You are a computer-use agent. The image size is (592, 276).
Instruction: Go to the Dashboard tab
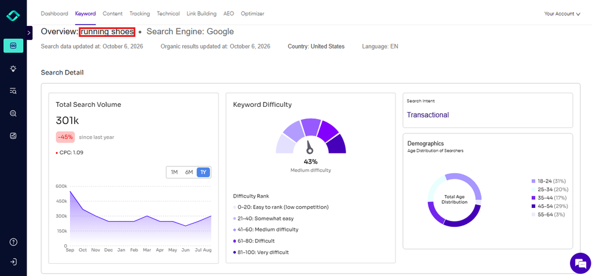[54, 14]
